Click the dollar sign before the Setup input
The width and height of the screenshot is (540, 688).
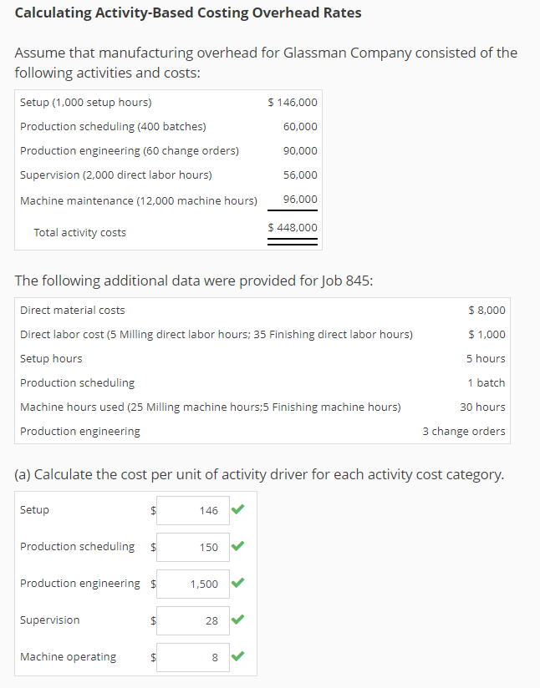[x=151, y=510]
